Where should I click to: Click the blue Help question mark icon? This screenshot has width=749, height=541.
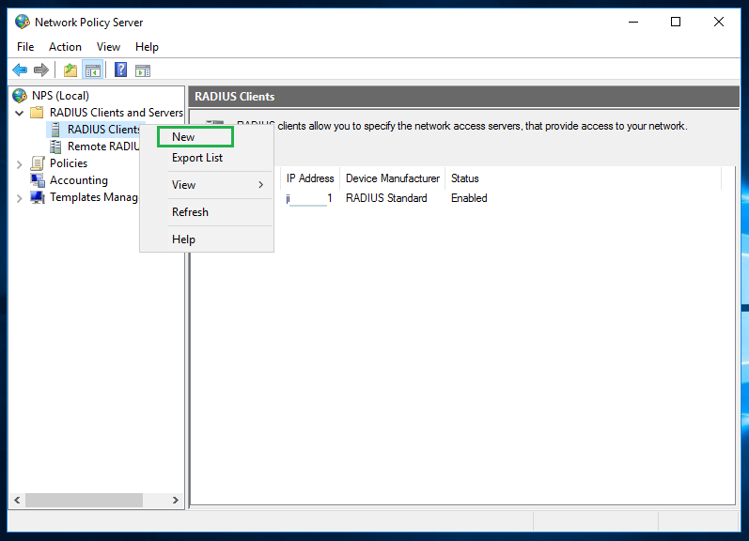click(121, 70)
